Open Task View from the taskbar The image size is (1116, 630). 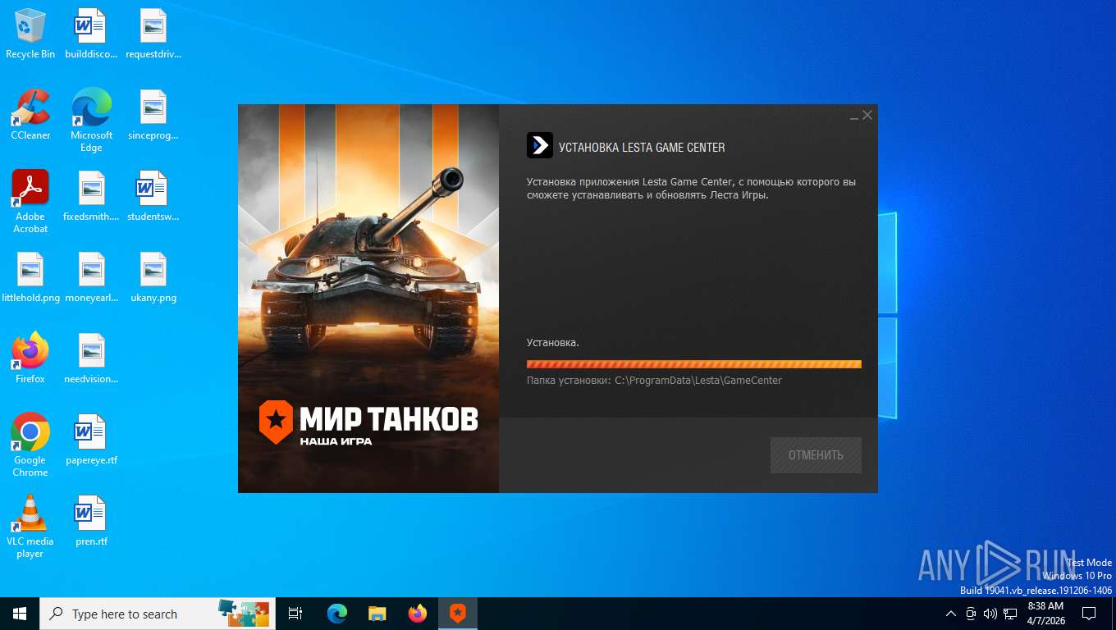point(295,614)
